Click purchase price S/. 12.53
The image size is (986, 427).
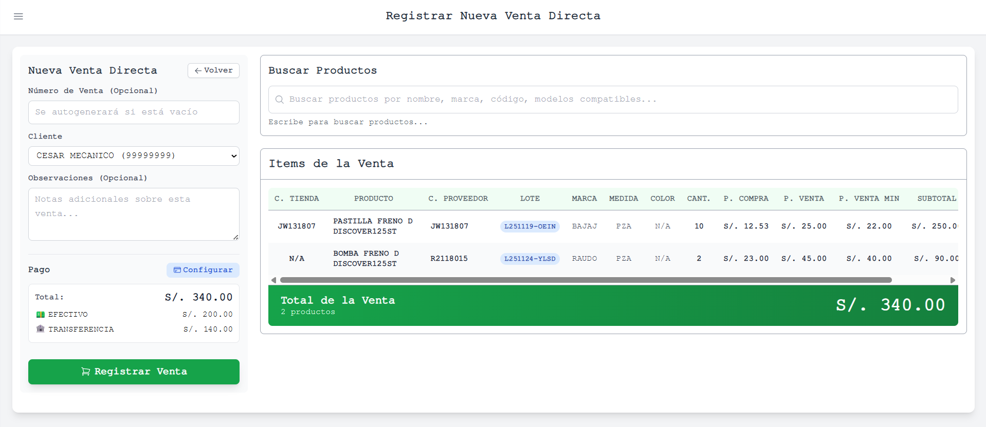pos(746,226)
